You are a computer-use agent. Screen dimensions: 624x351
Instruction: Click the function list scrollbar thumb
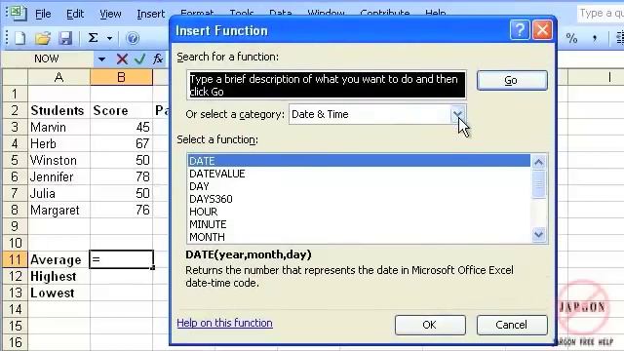(539, 184)
